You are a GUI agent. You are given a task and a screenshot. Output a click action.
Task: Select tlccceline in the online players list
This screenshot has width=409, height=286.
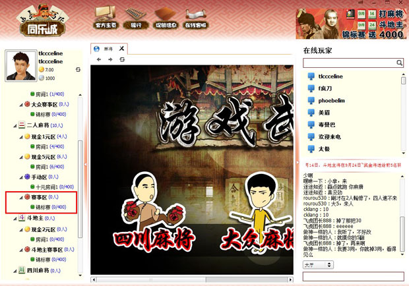coord(330,76)
